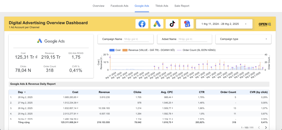This screenshot has height=130, width=282.
Task: Type in the Campaign Name input field
Action: [x=136, y=39]
